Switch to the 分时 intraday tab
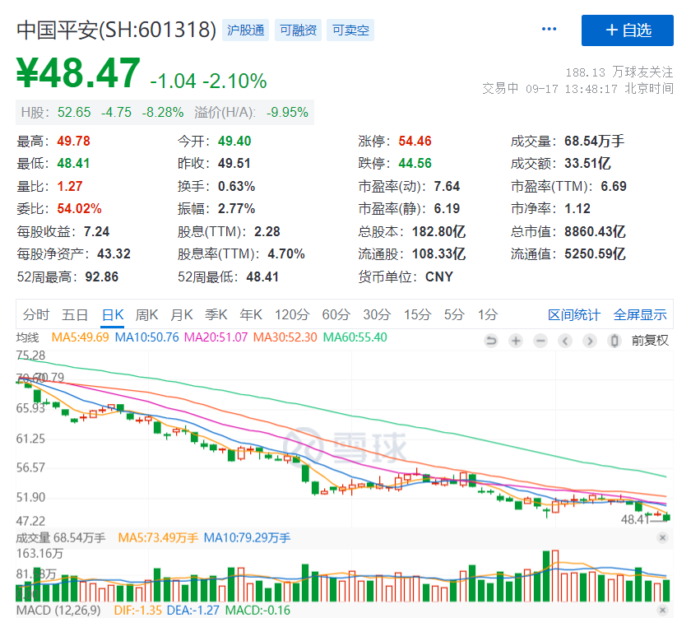This screenshot has width=691, height=618. 36,314
